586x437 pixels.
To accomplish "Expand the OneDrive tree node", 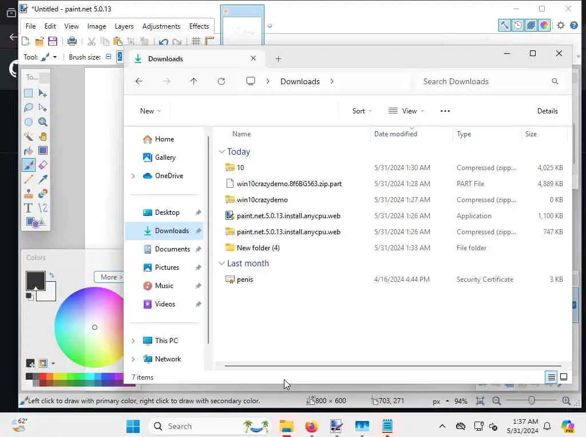I will point(133,176).
